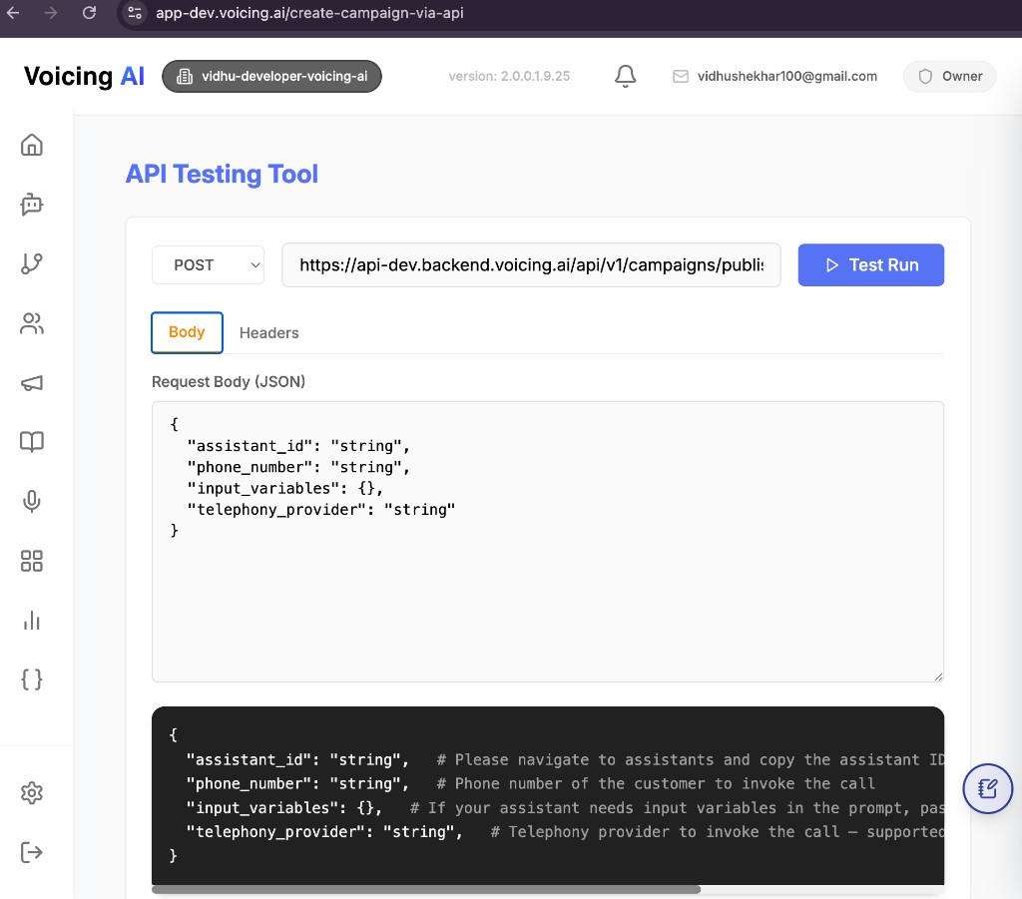1022x899 pixels.
Task: Click the version 2.0.0.1.9.25 text
Action: pos(509,76)
